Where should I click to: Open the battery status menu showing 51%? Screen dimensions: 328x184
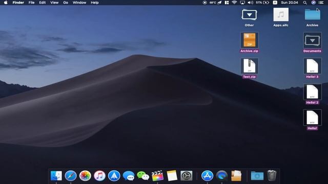262,3
